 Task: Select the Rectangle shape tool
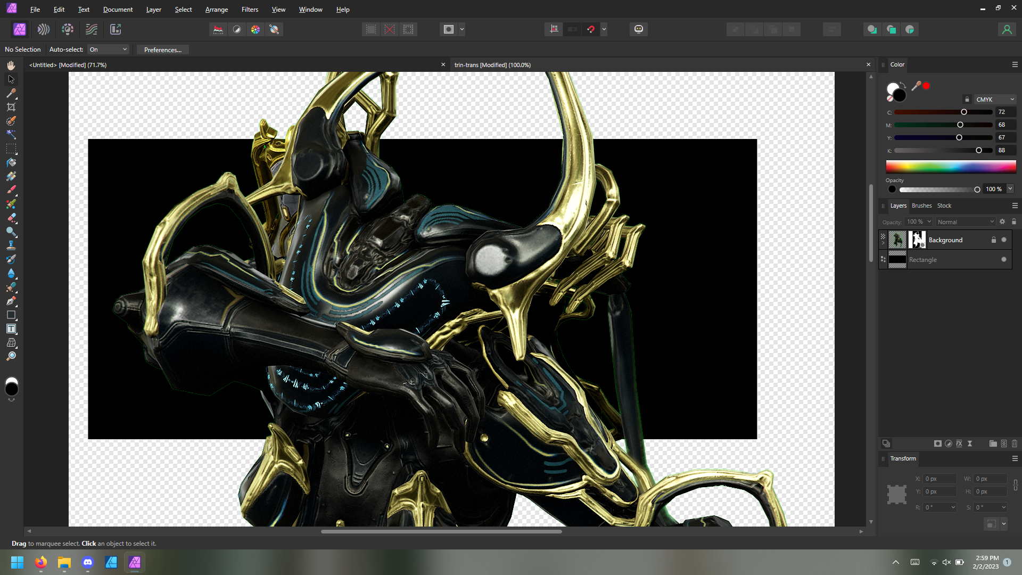tap(11, 315)
